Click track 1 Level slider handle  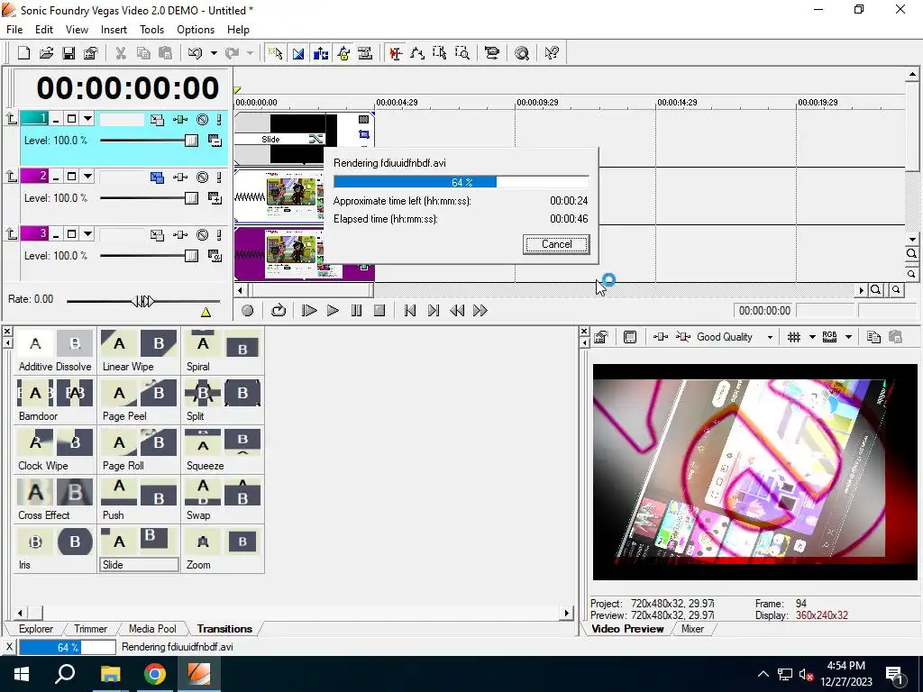pyautogui.click(x=191, y=141)
